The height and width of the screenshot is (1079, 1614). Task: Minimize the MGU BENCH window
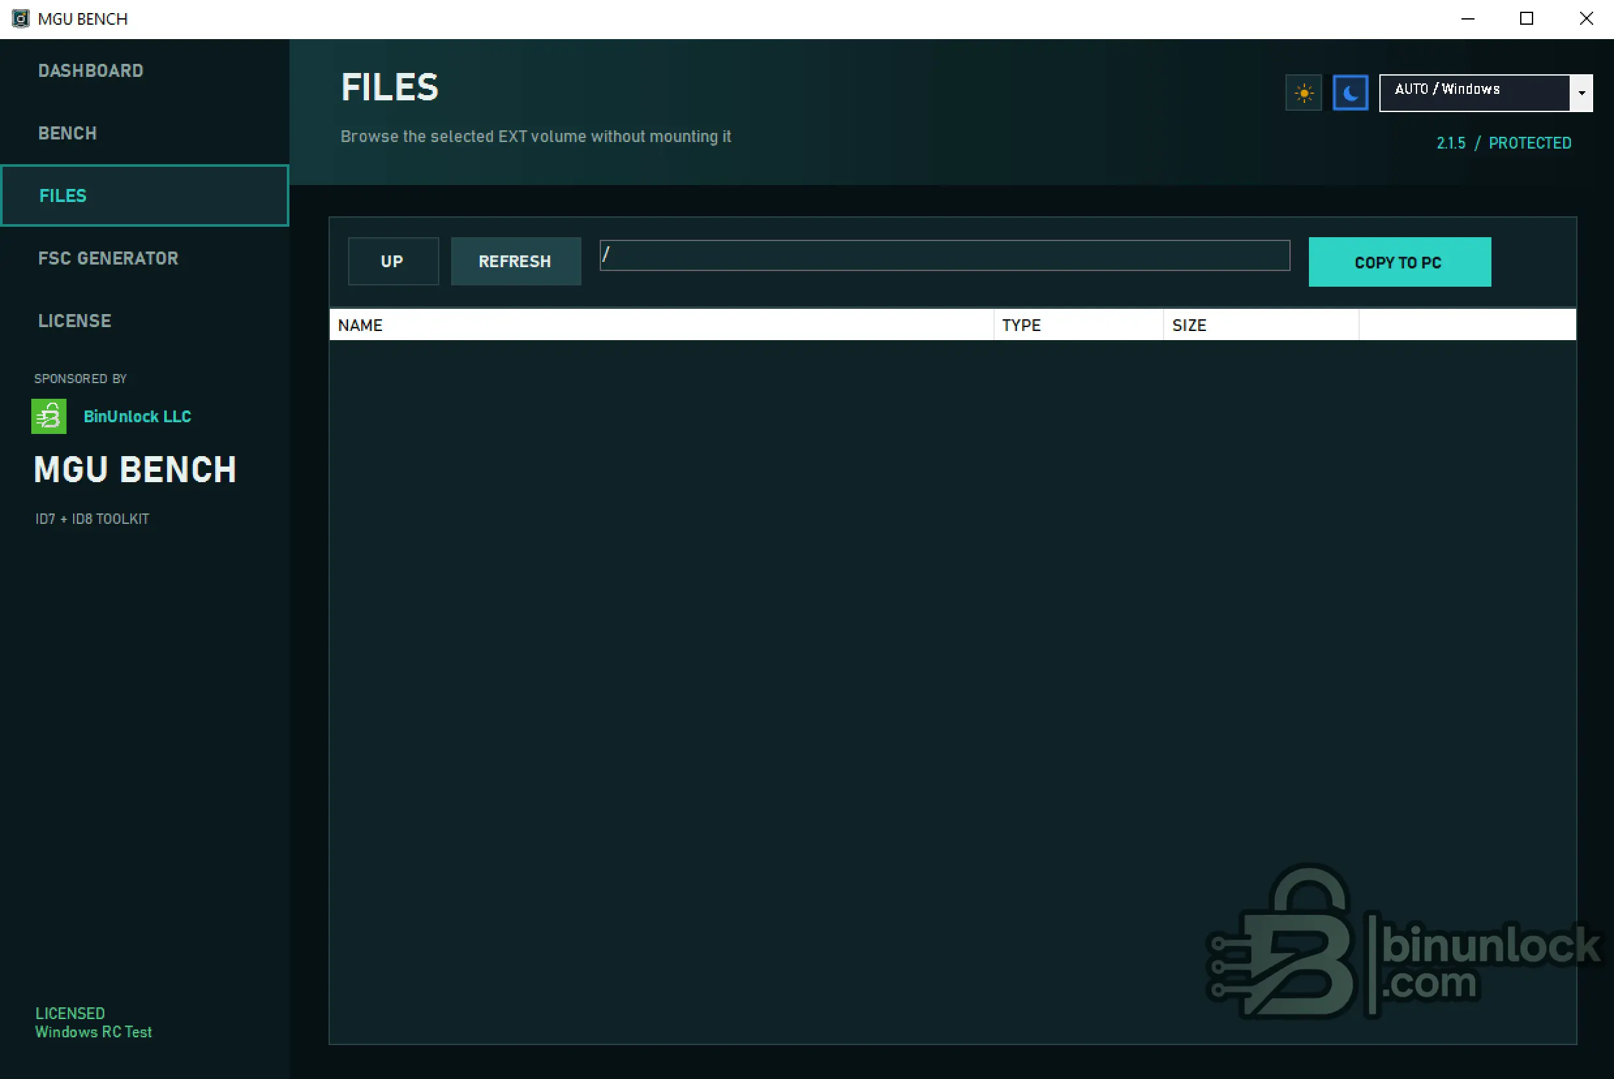pos(1467,19)
